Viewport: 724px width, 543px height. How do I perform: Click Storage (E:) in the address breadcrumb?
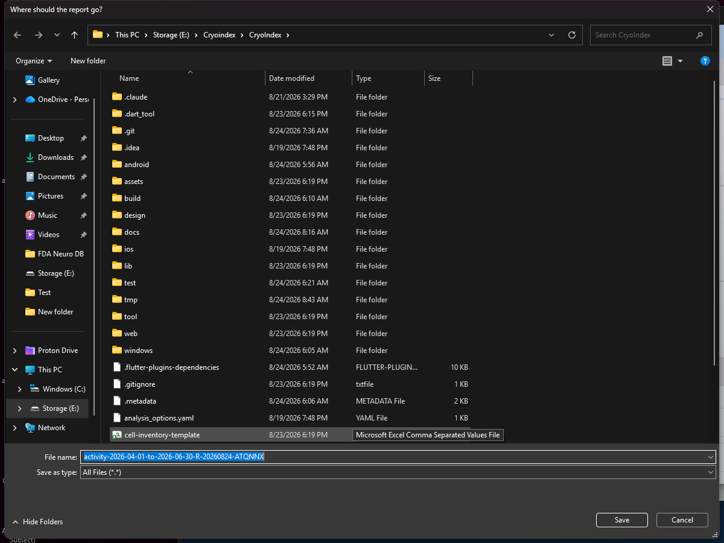(171, 35)
